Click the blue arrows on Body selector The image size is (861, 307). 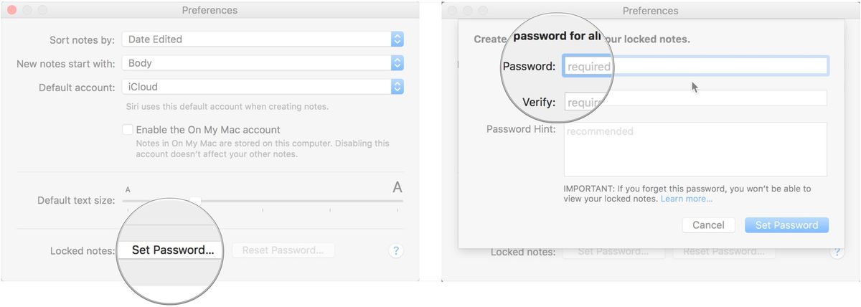point(397,63)
